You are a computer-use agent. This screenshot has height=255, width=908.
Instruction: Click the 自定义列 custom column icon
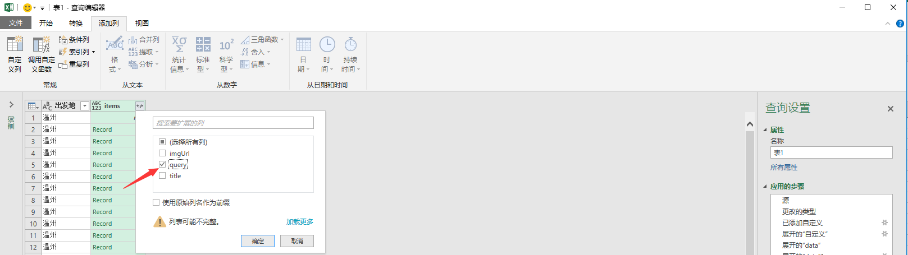point(15,44)
